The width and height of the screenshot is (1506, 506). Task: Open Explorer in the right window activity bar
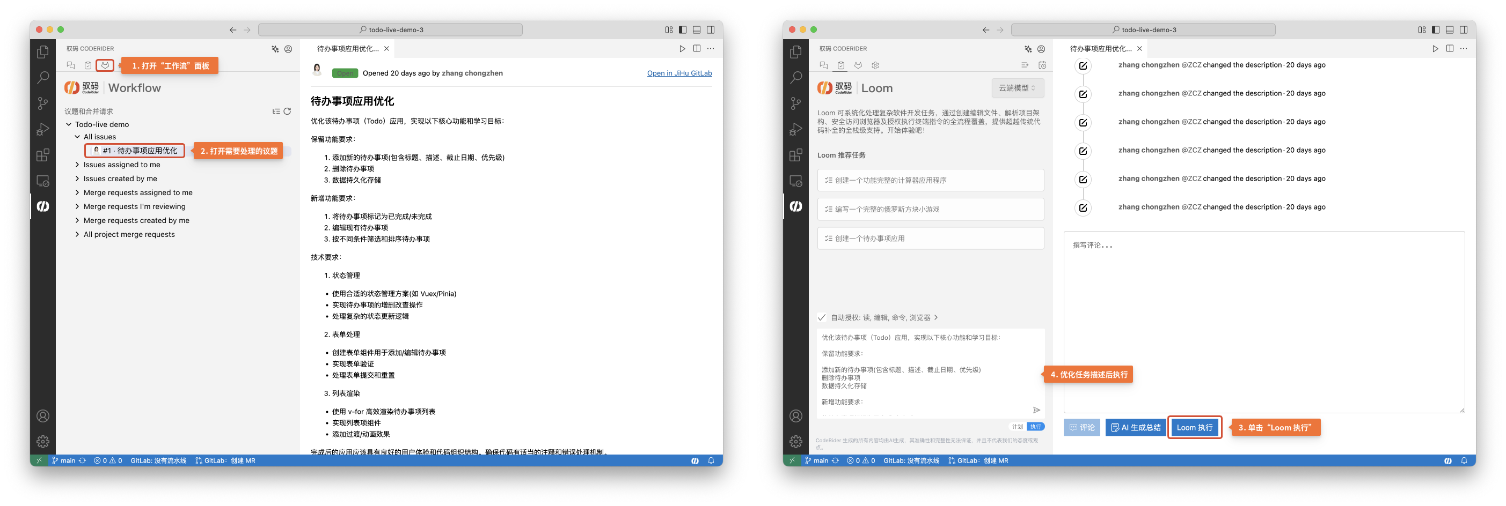796,52
